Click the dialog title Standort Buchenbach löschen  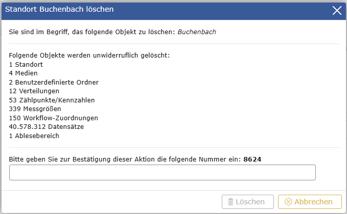pyautogui.click(x=59, y=9)
